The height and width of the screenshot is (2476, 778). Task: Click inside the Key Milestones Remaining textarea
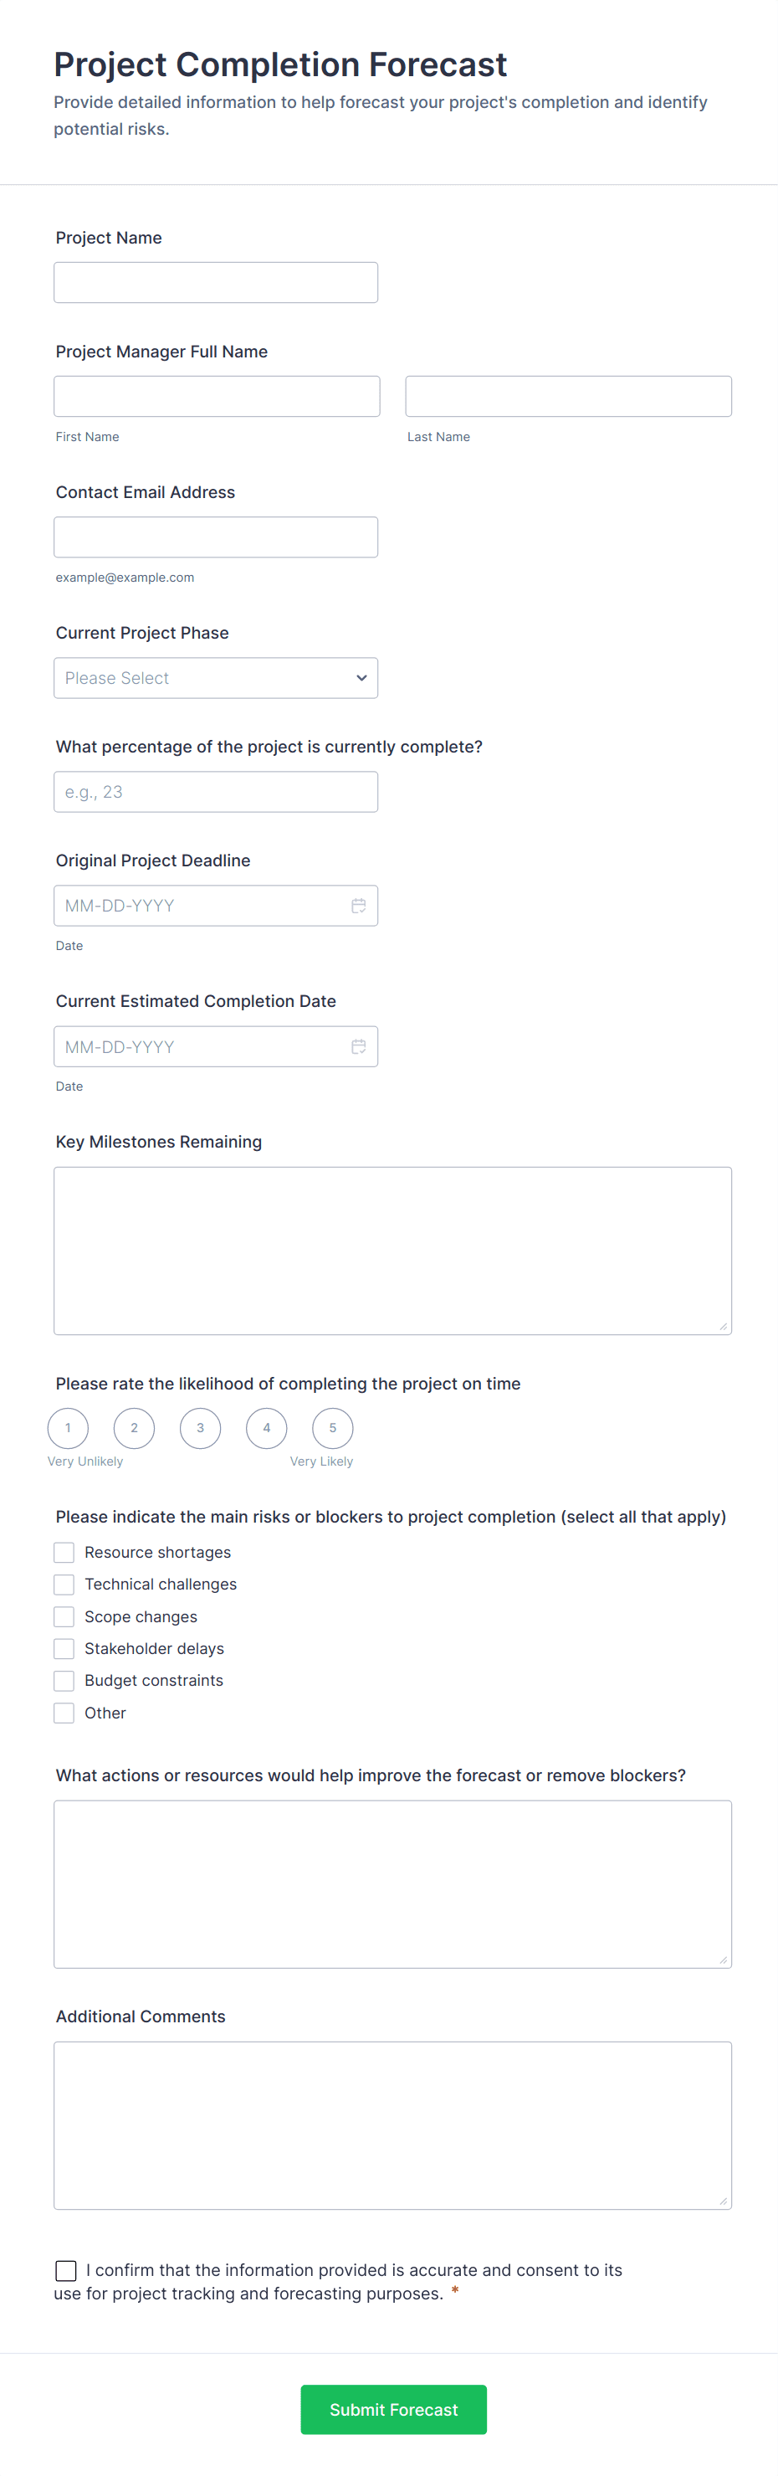coord(392,1250)
